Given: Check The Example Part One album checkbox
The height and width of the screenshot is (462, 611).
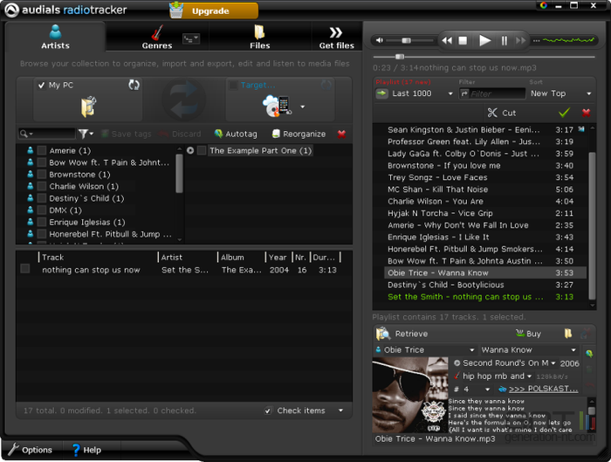Looking at the screenshot, I should tap(202, 150).
